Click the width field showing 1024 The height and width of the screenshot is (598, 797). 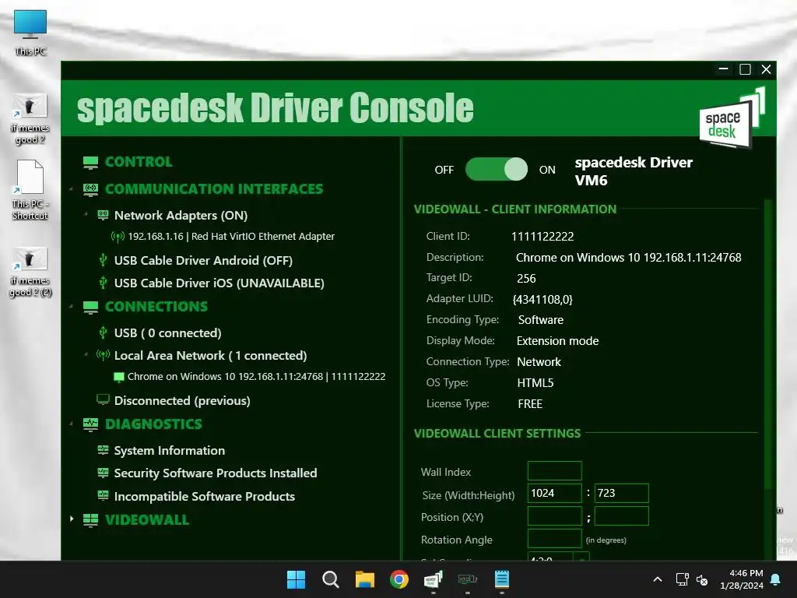[554, 493]
